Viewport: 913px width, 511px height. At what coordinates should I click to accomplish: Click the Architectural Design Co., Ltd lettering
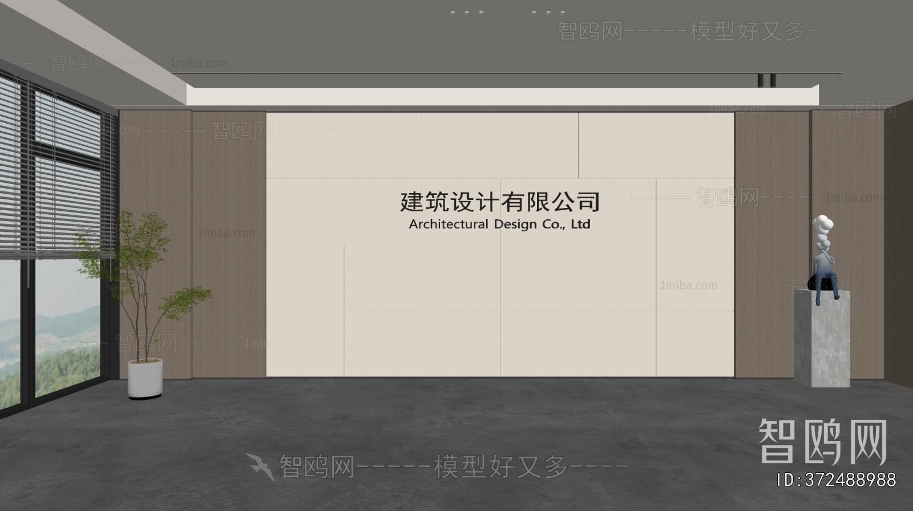[500, 224]
